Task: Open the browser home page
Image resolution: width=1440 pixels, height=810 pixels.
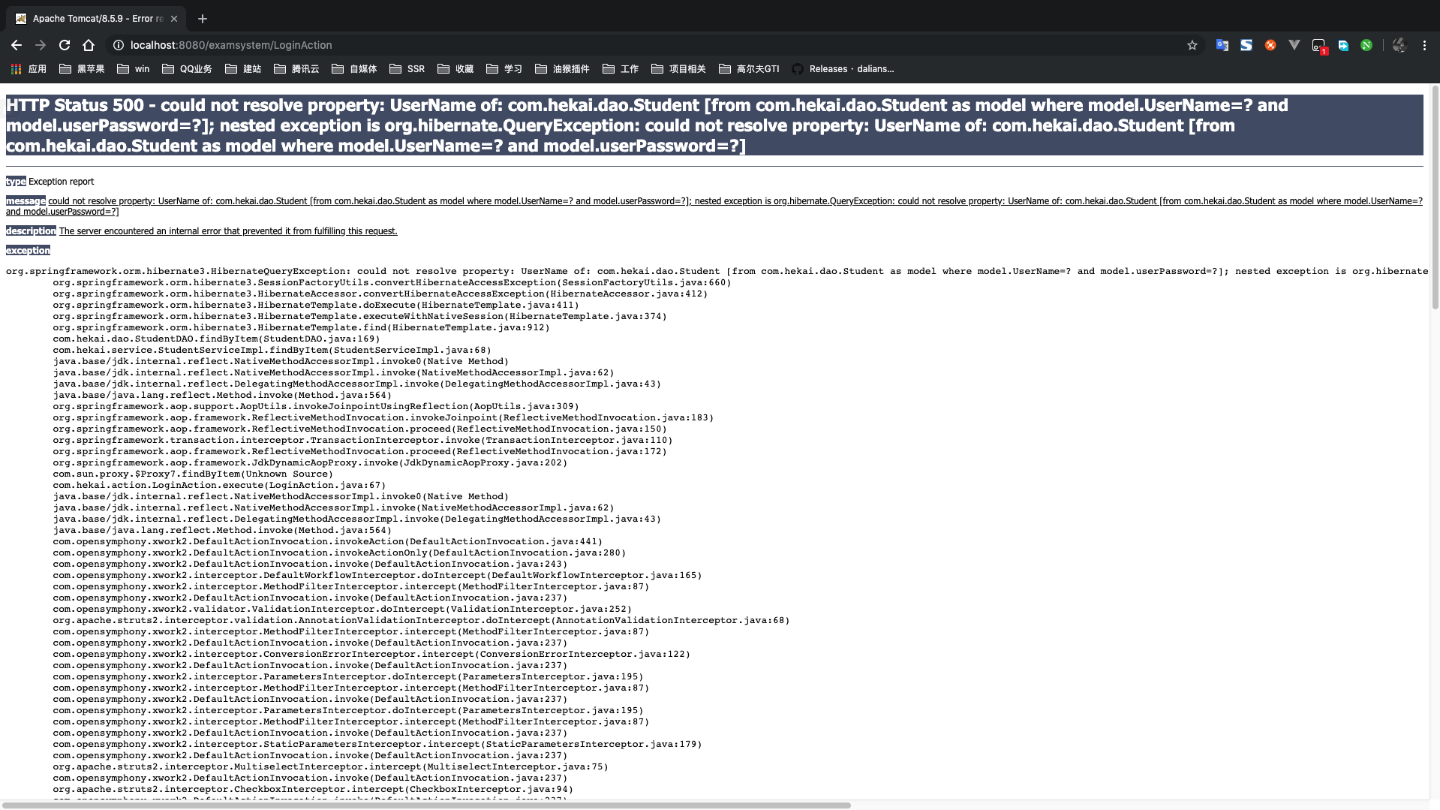Action: click(89, 45)
